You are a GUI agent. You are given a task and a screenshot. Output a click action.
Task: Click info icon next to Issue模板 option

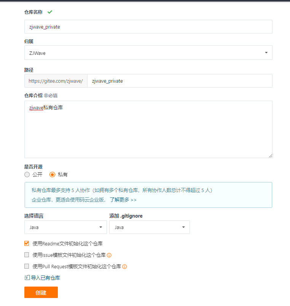tap(109, 255)
